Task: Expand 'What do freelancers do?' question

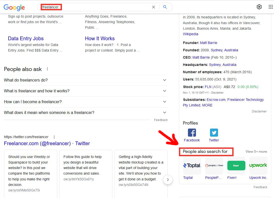Action: [86, 80]
